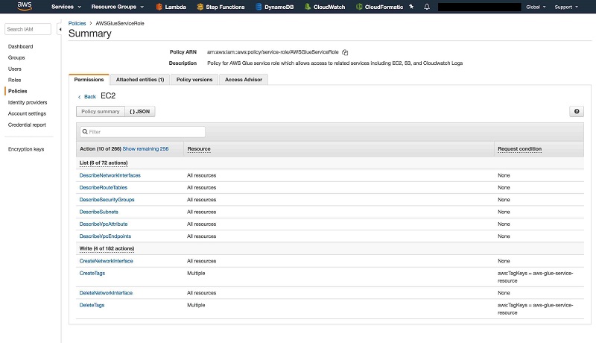Open the Step Functions shortcut
596x343 pixels.
click(221, 7)
